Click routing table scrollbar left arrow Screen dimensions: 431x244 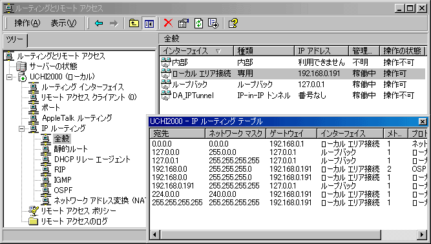coord(154,235)
